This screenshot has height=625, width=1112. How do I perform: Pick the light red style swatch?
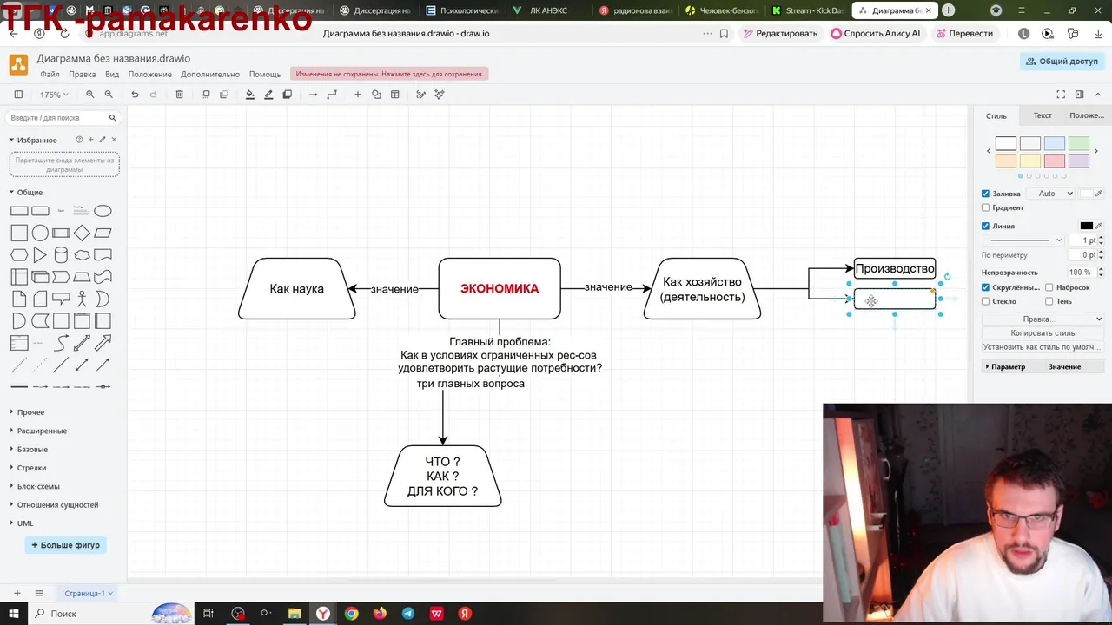pos(1055,161)
